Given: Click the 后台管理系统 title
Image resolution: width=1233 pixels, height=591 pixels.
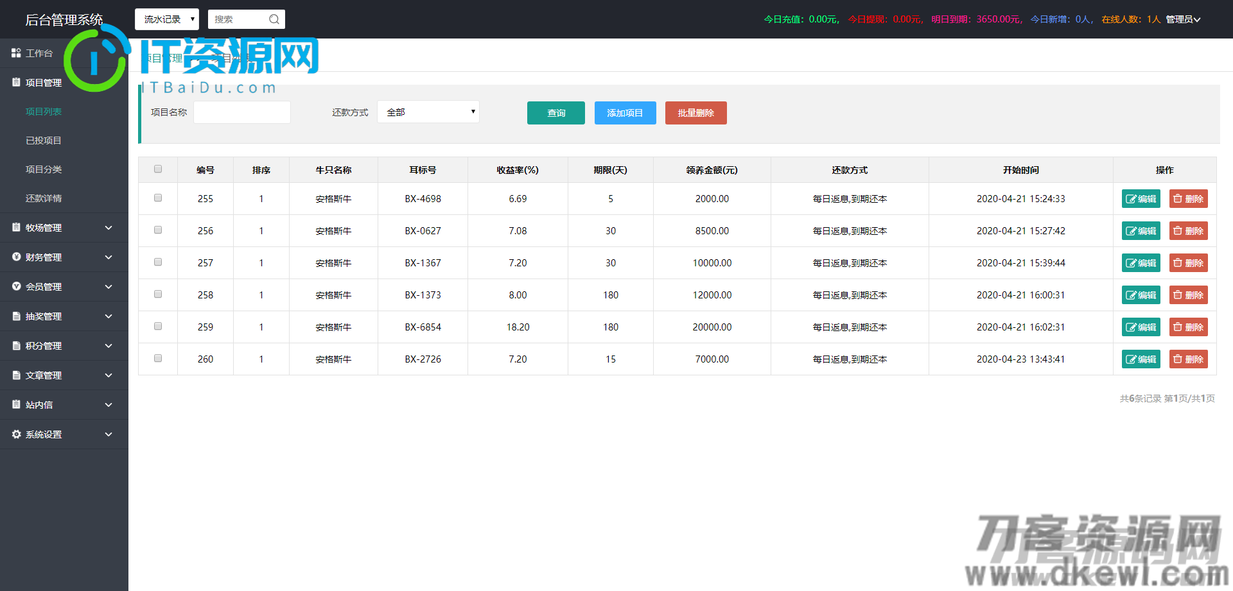Looking at the screenshot, I should point(64,20).
